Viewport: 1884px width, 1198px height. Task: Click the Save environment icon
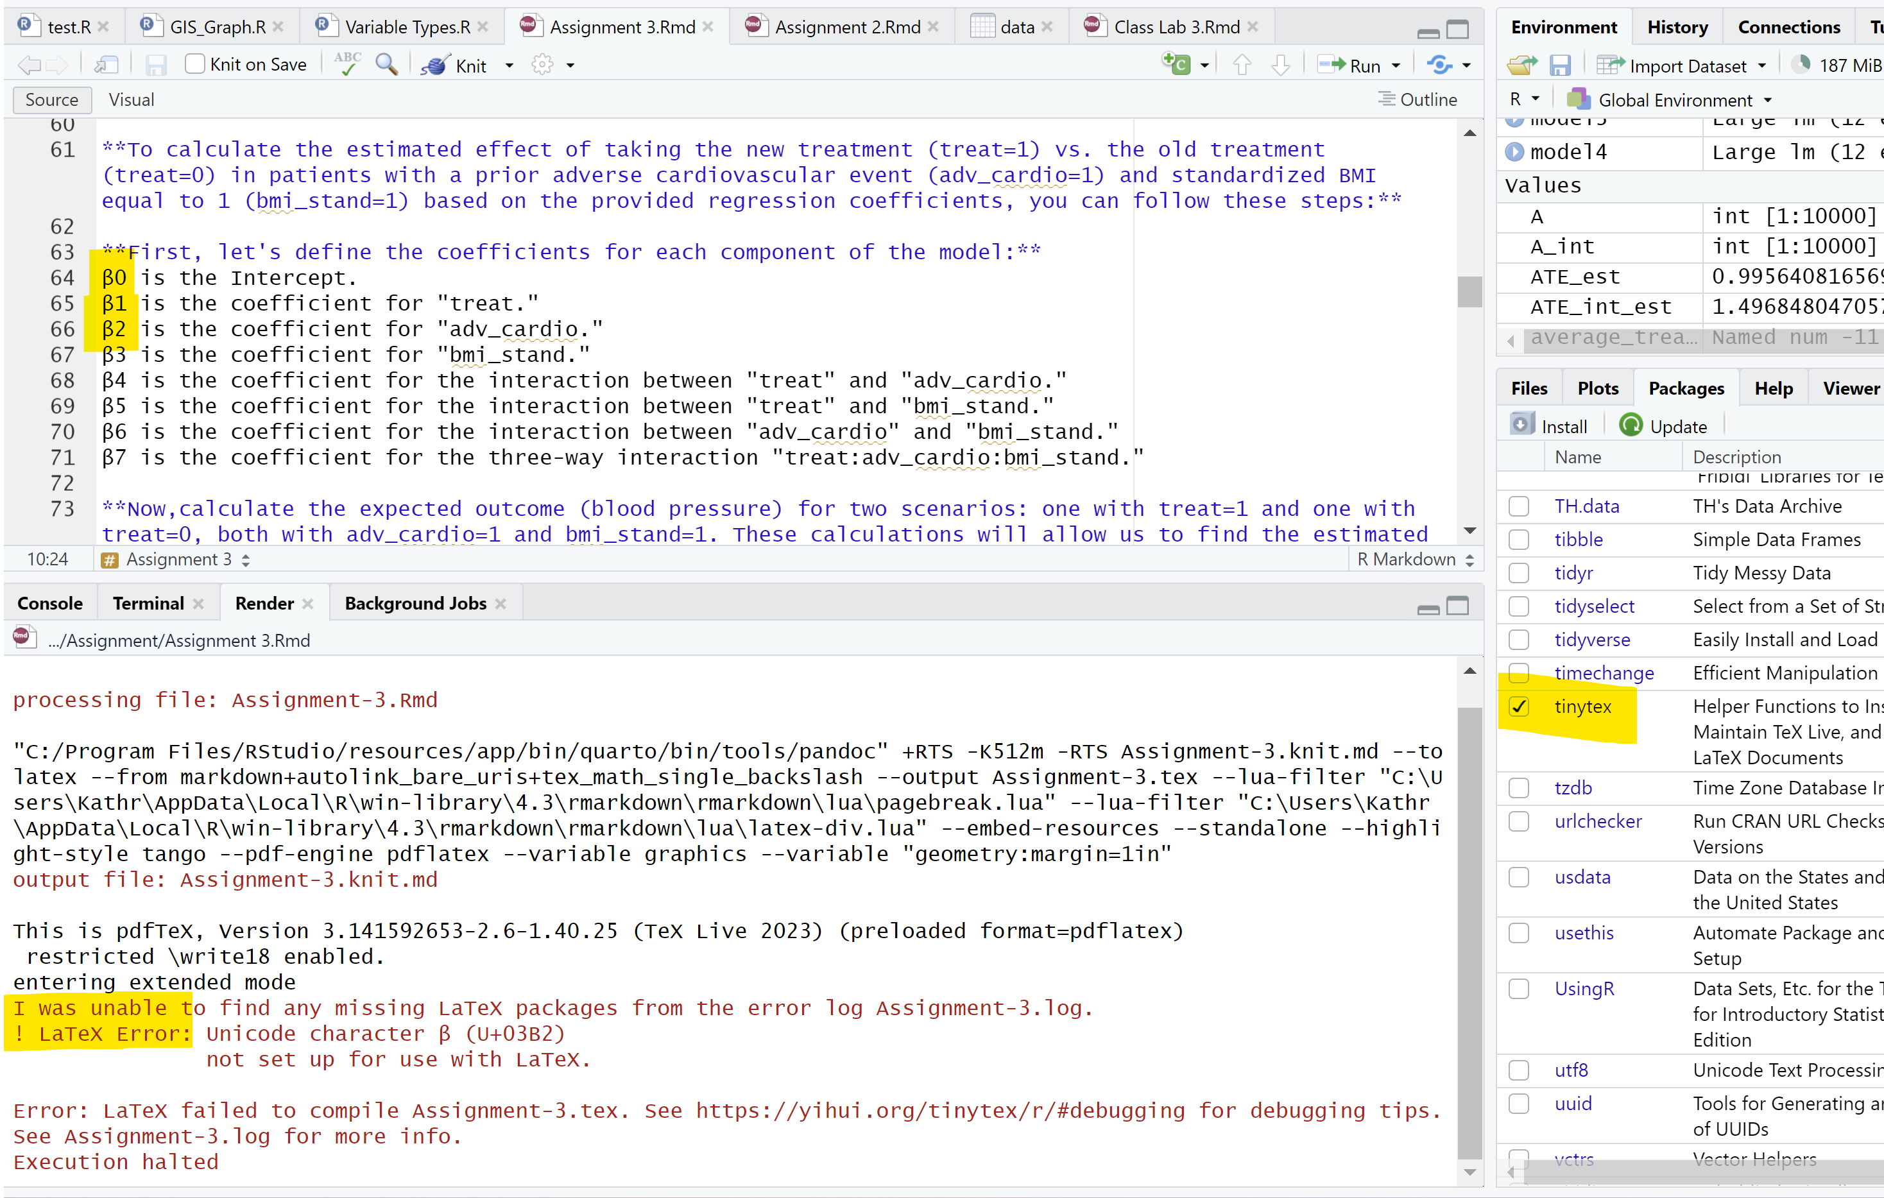coord(1563,65)
